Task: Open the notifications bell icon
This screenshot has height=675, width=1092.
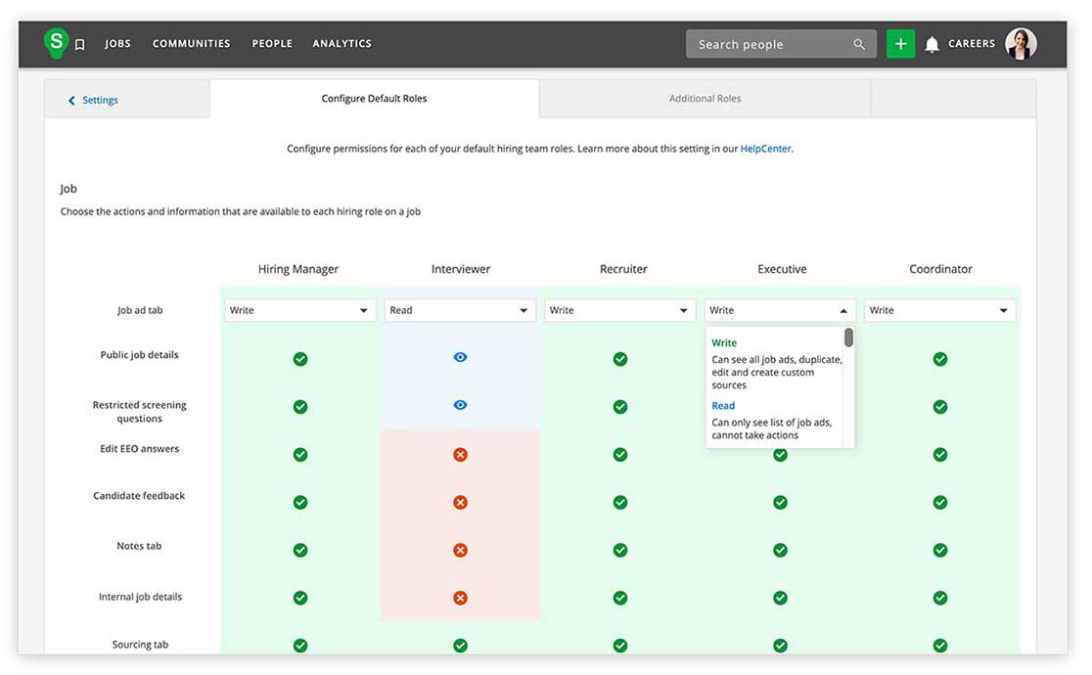Action: pos(932,44)
